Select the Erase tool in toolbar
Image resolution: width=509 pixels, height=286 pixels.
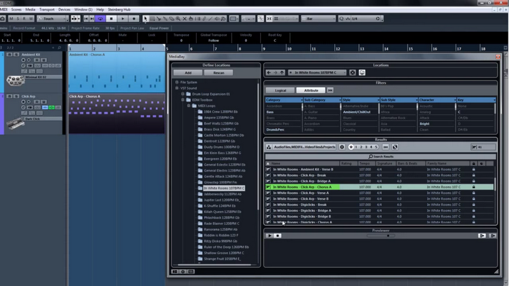click(x=171, y=19)
